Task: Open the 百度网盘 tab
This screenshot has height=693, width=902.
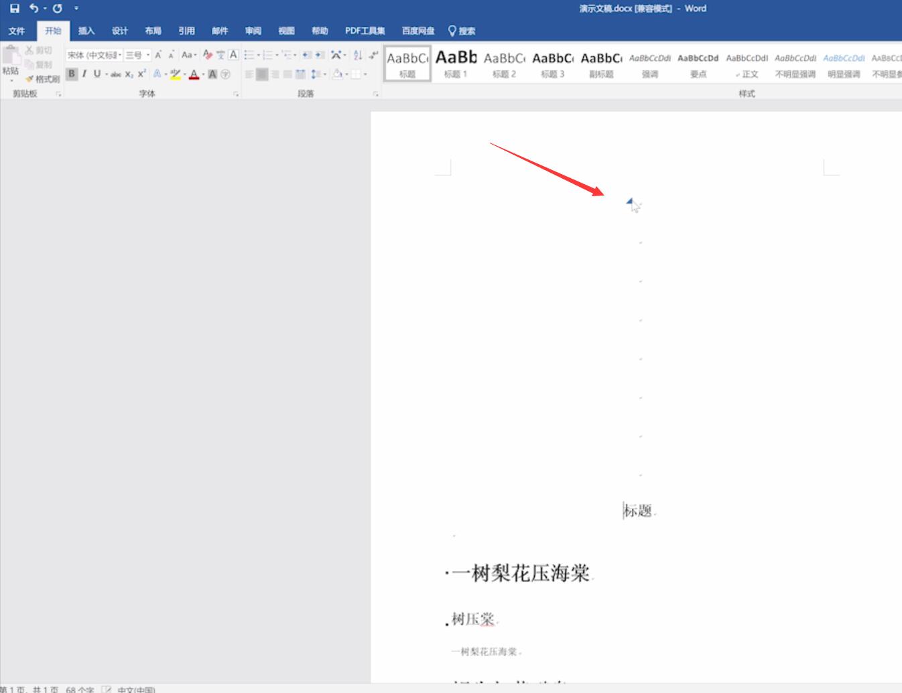Action: (x=418, y=31)
